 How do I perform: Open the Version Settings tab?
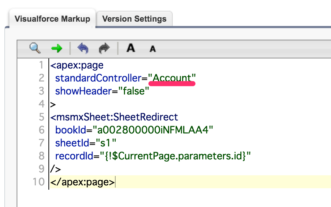pos(134,19)
